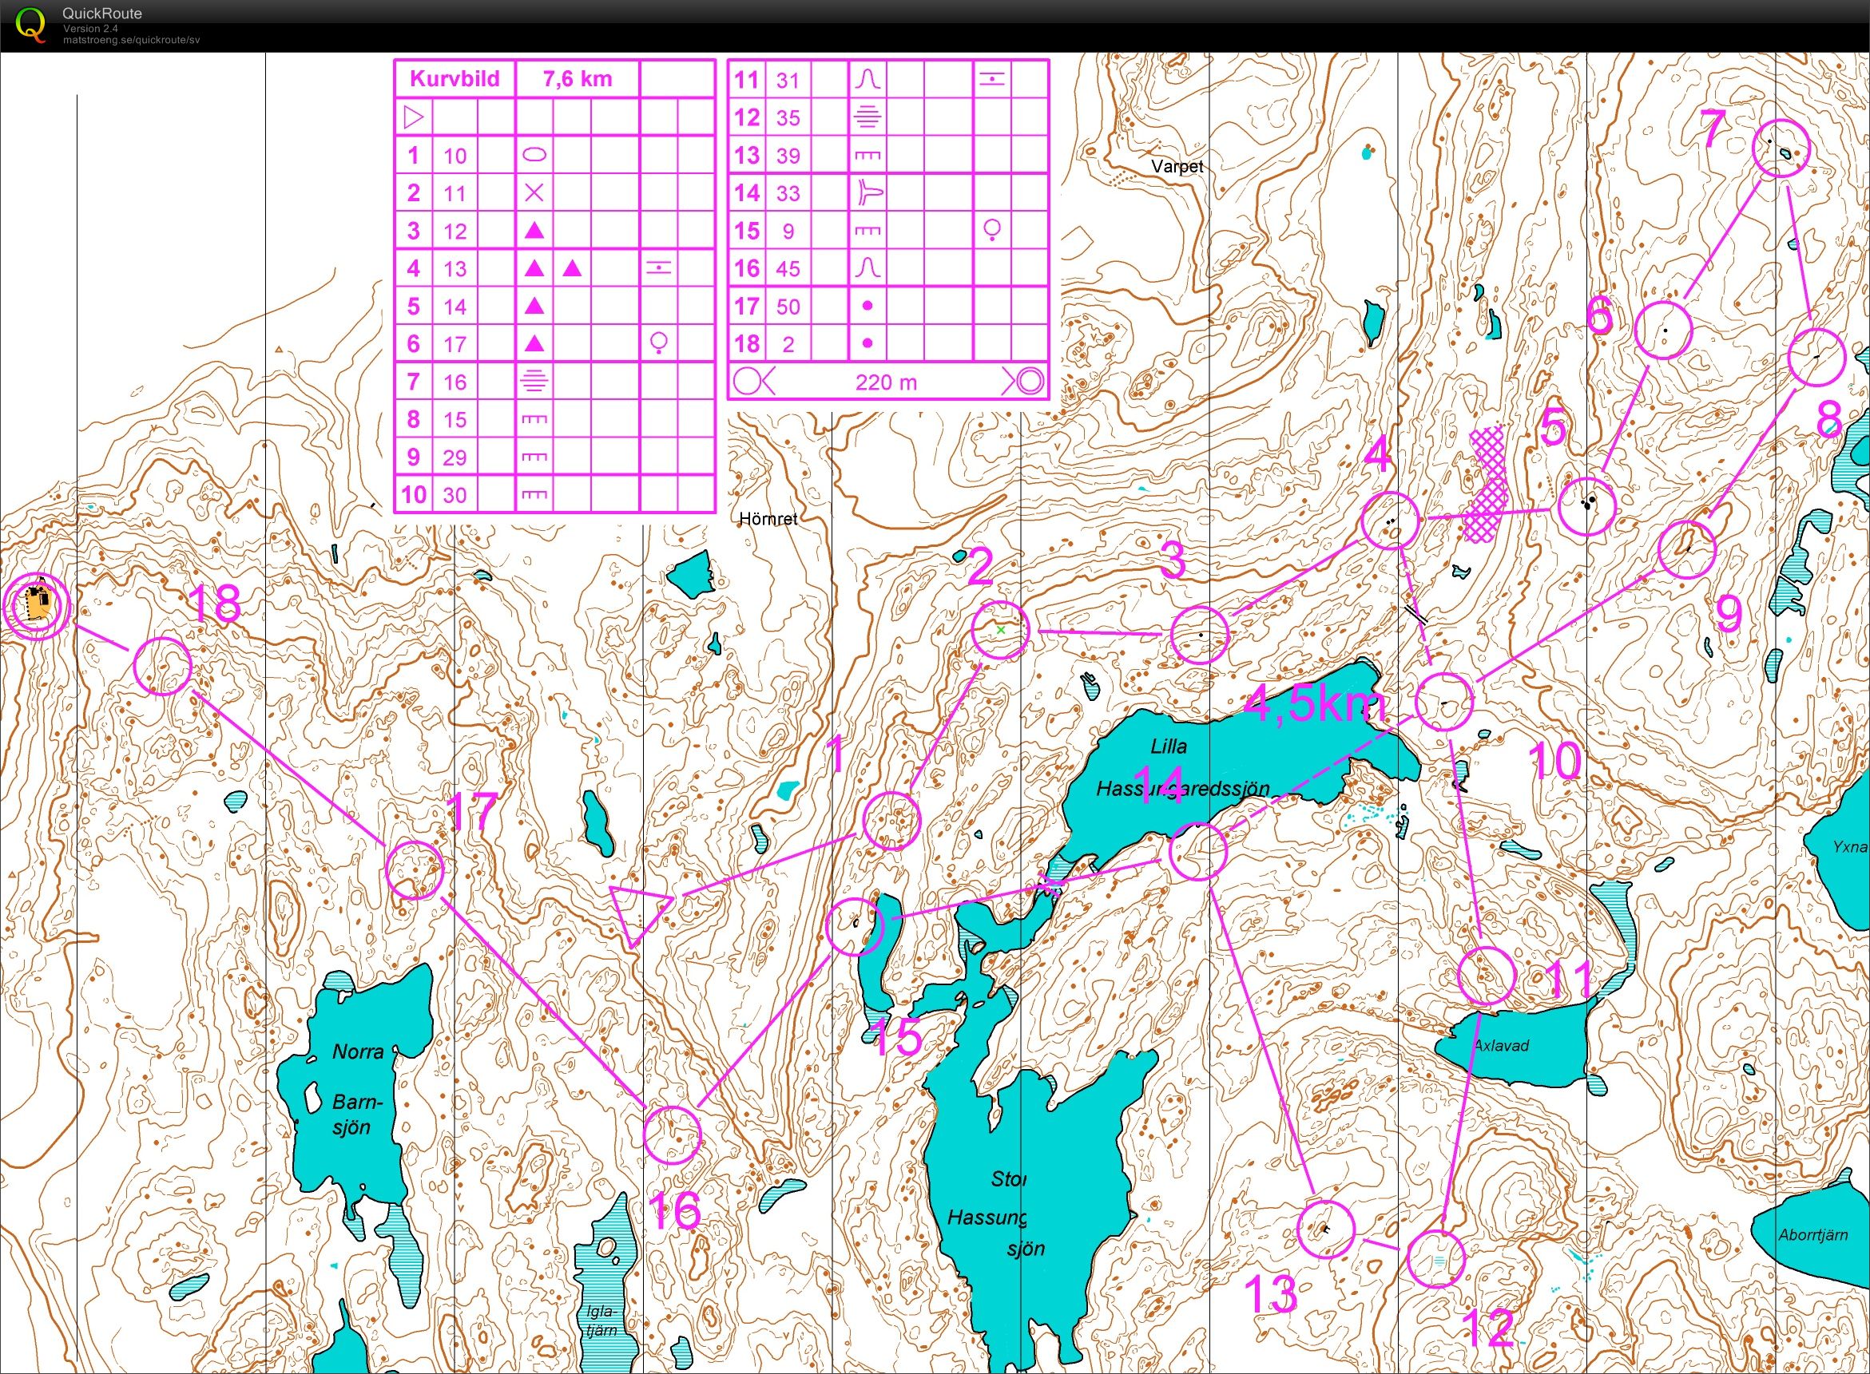This screenshot has height=1374, width=1870.
Task: Click the dot symbol in row 17
Action: click(868, 306)
